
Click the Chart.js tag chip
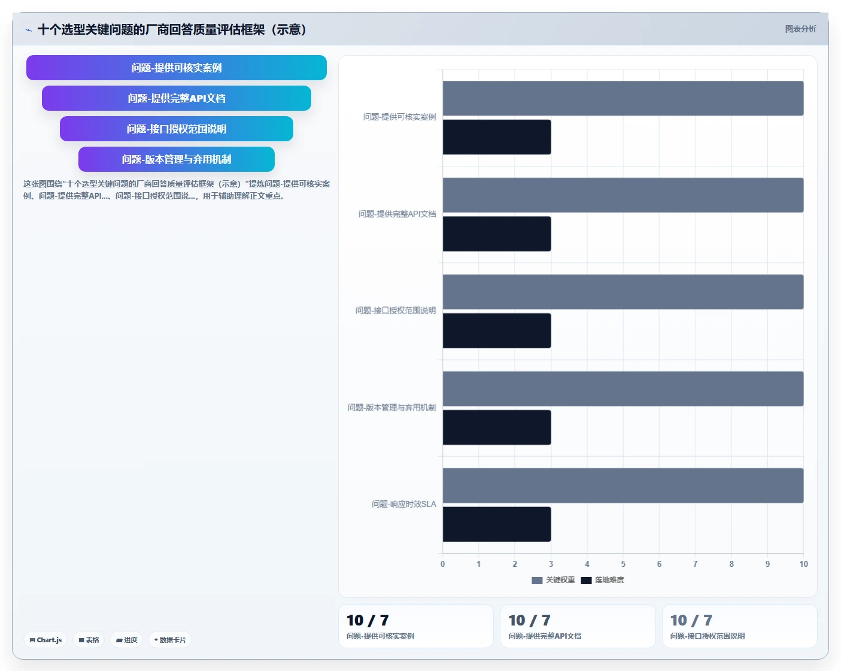click(x=45, y=640)
